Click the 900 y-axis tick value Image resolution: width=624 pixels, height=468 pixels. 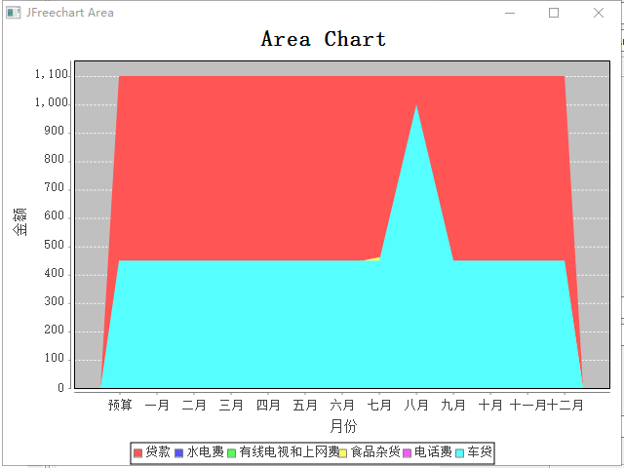[x=55, y=131]
